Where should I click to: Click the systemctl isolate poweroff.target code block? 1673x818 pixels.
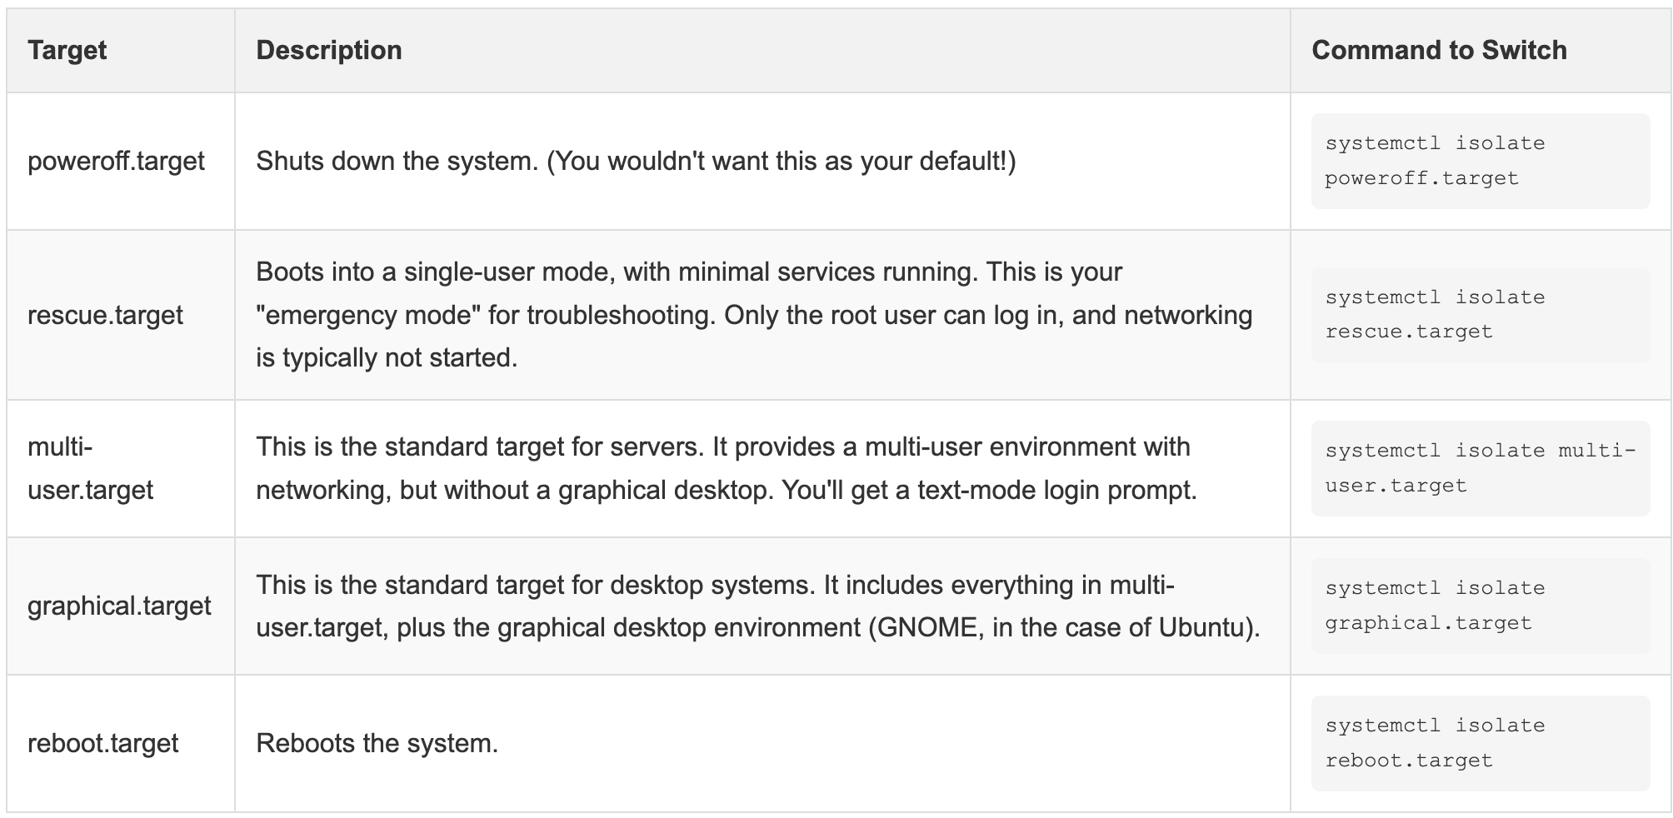pyautogui.click(x=1479, y=161)
